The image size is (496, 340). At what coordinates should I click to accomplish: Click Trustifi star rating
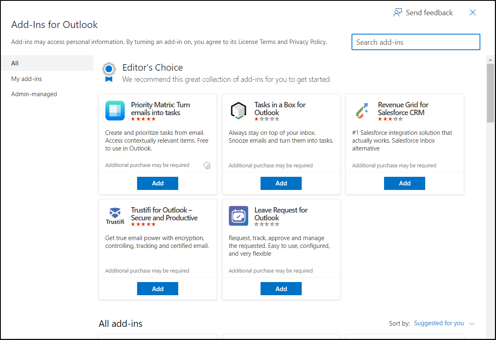[143, 224]
